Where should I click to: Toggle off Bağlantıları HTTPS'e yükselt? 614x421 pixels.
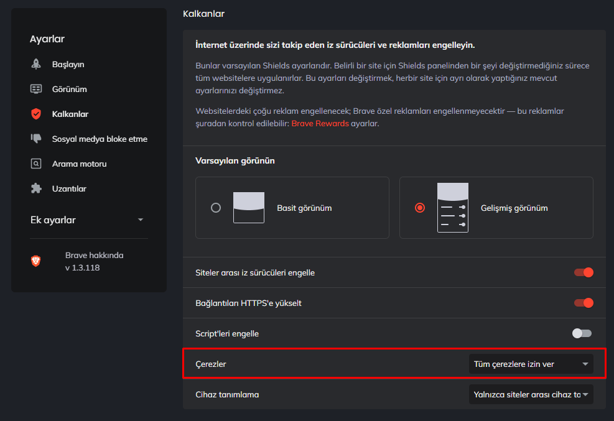point(583,303)
